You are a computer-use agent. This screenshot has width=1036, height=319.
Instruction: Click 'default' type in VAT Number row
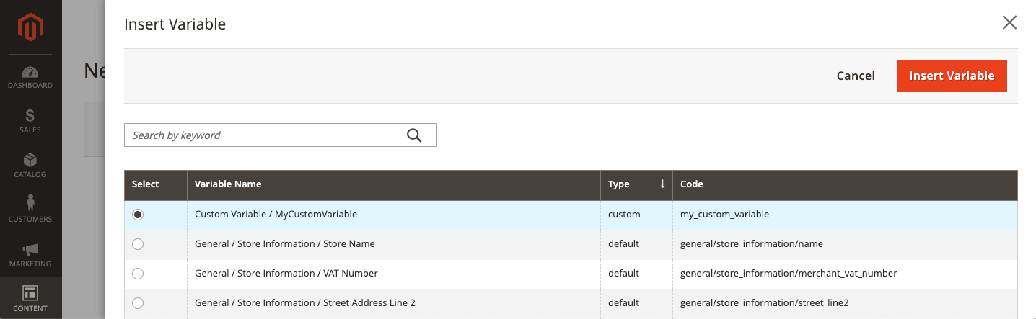[636, 274]
